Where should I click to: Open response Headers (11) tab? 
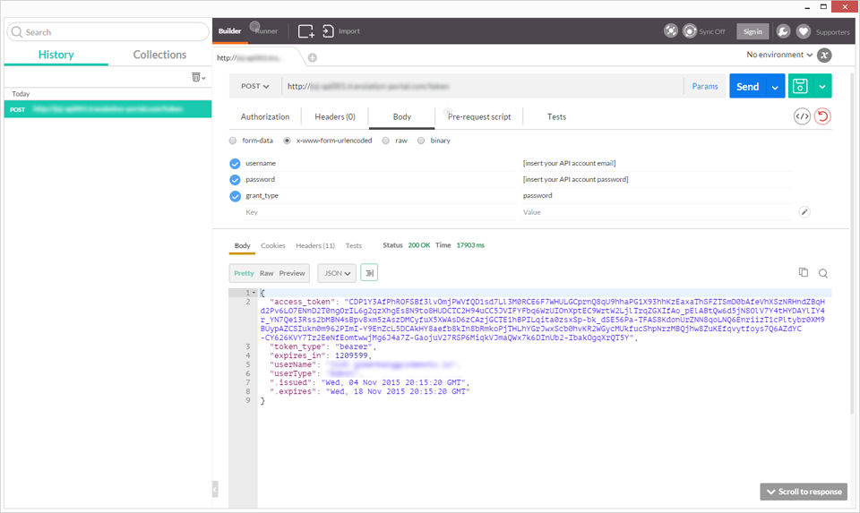(315, 245)
